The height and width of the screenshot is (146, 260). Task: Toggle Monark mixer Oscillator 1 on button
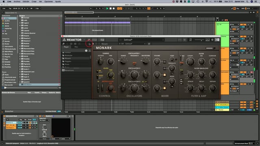point(165,62)
